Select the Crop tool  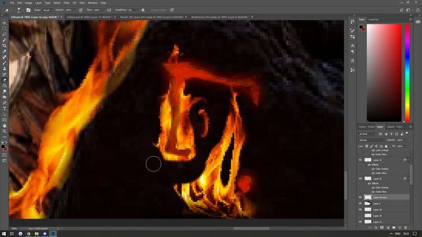(x=5, y=45)
